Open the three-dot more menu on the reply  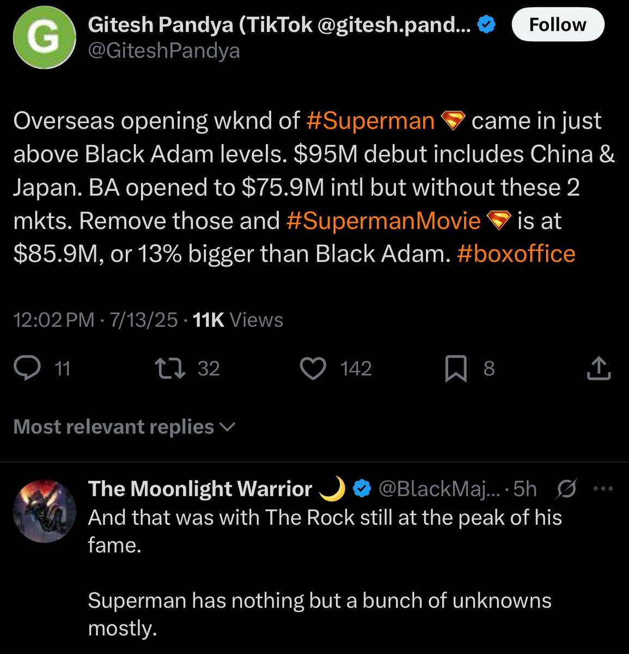(602, 489)
